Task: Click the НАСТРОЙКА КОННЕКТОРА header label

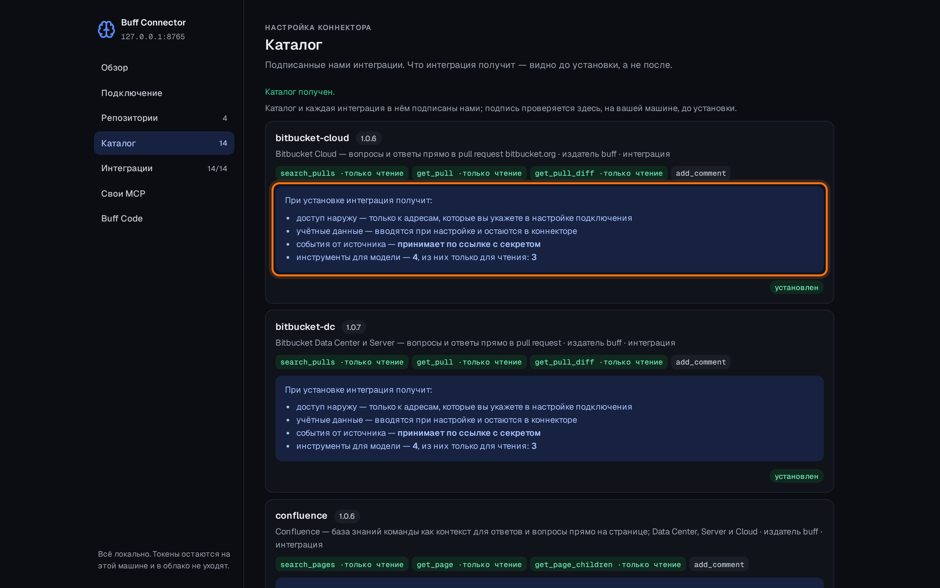Action: click(x=318, y=28)
